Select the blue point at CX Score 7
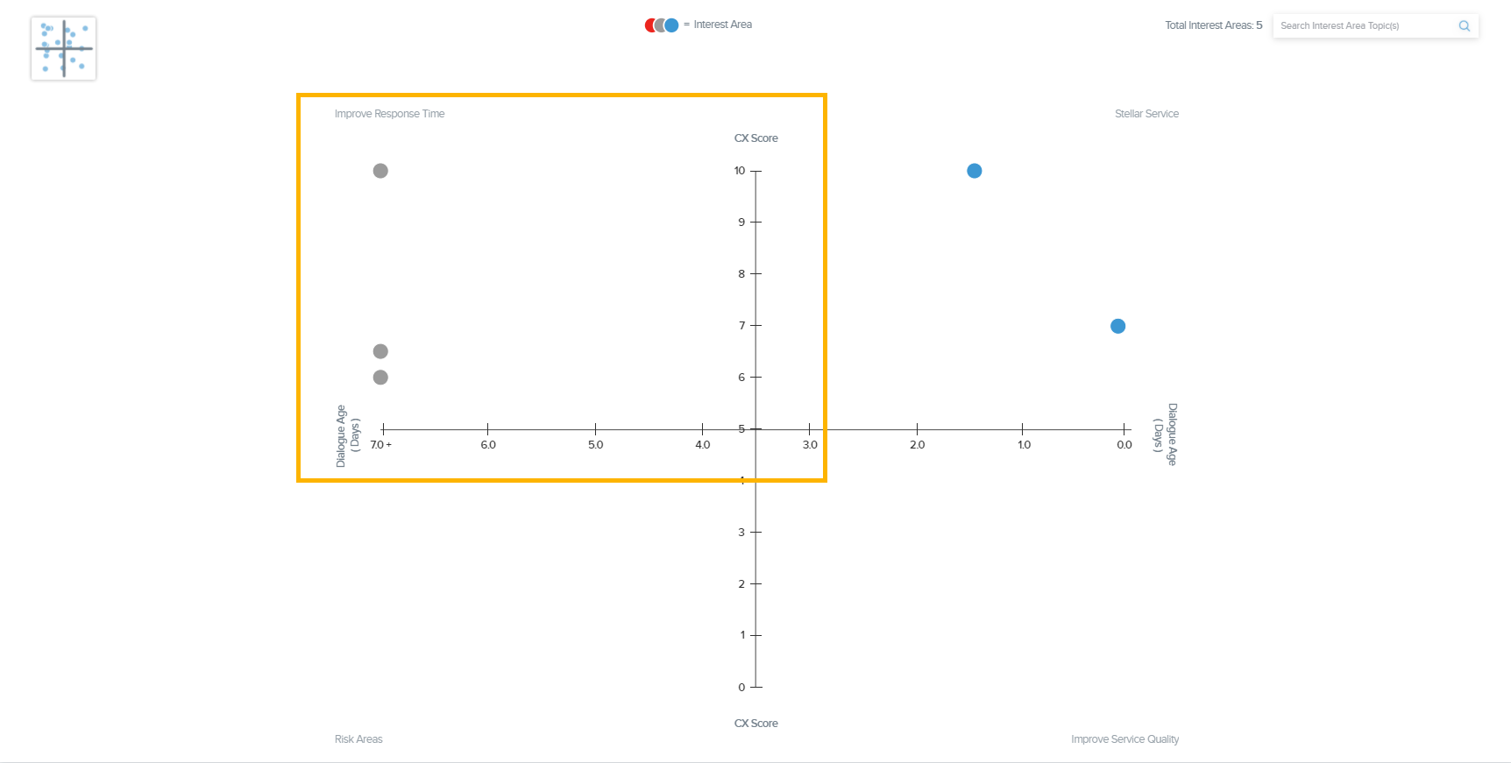Image resolution: width=1511 pixels, height=763 pixels. (x=1117, y=326)
